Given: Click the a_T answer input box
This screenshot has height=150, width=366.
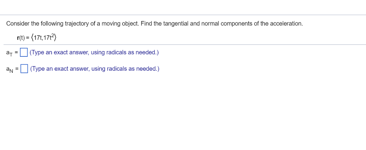Looking at the screenshot, I should tap(24, 53).
